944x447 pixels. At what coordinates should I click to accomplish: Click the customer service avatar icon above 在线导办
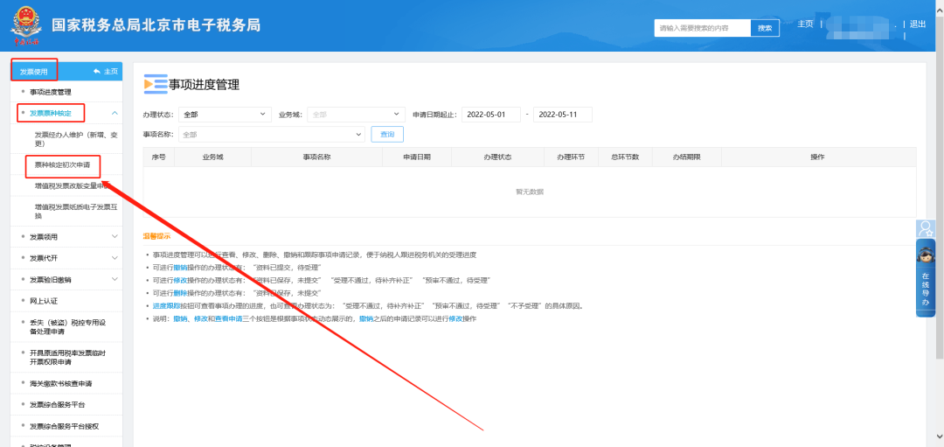(x=926, y=229)
